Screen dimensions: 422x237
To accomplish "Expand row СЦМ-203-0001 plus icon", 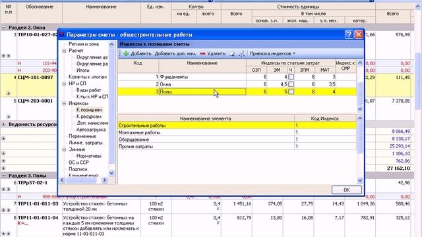I will pos(9,117).
